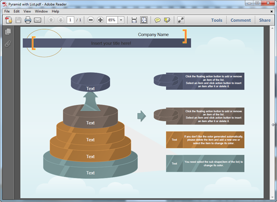This screenshot has width=277, height=202.
Task: Go to next page with down arrow
Action: tap(60, 20)
